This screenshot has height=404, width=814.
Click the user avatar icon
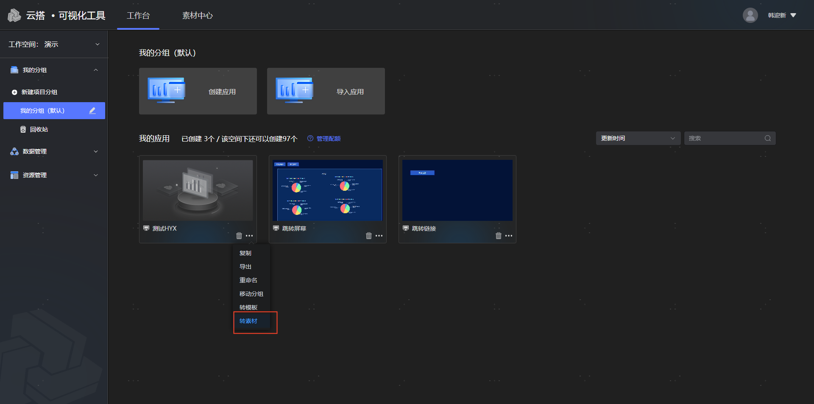(750, 15)
